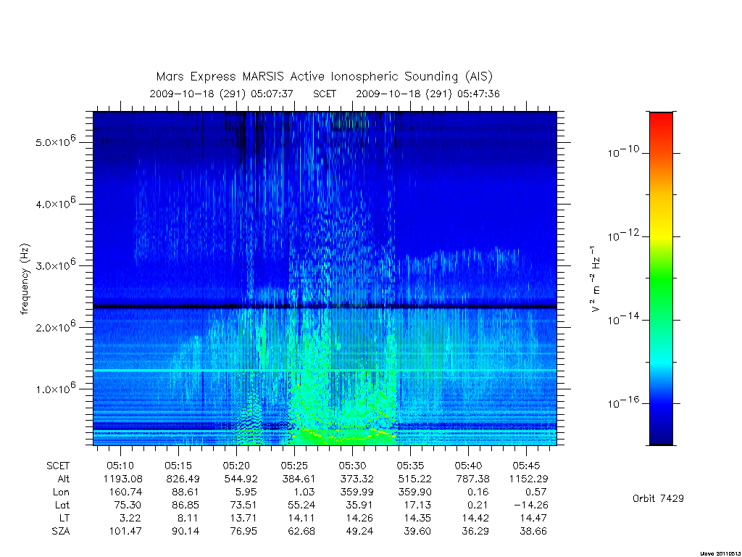Click latitude value '75.30'
Image resolution: width=742 pixels, height=557 pixels.
click(128, 505)
